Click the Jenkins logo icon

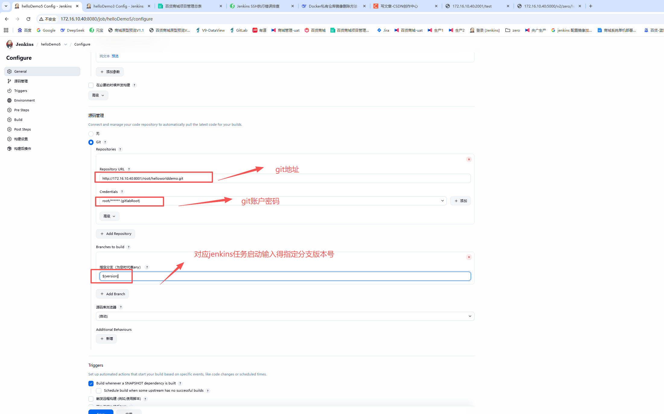pyautogui.click(x=10, y=44)
